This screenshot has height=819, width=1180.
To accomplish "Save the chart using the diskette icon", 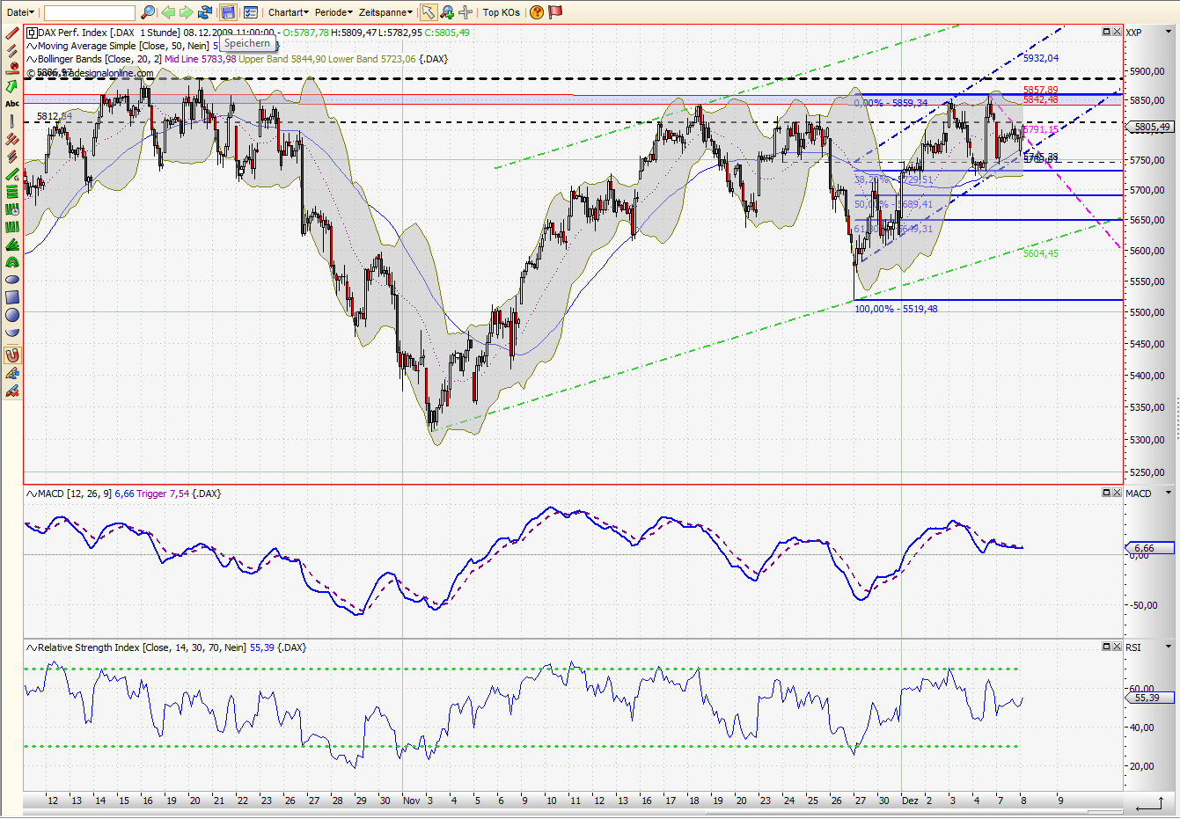I will click(228, 11).
